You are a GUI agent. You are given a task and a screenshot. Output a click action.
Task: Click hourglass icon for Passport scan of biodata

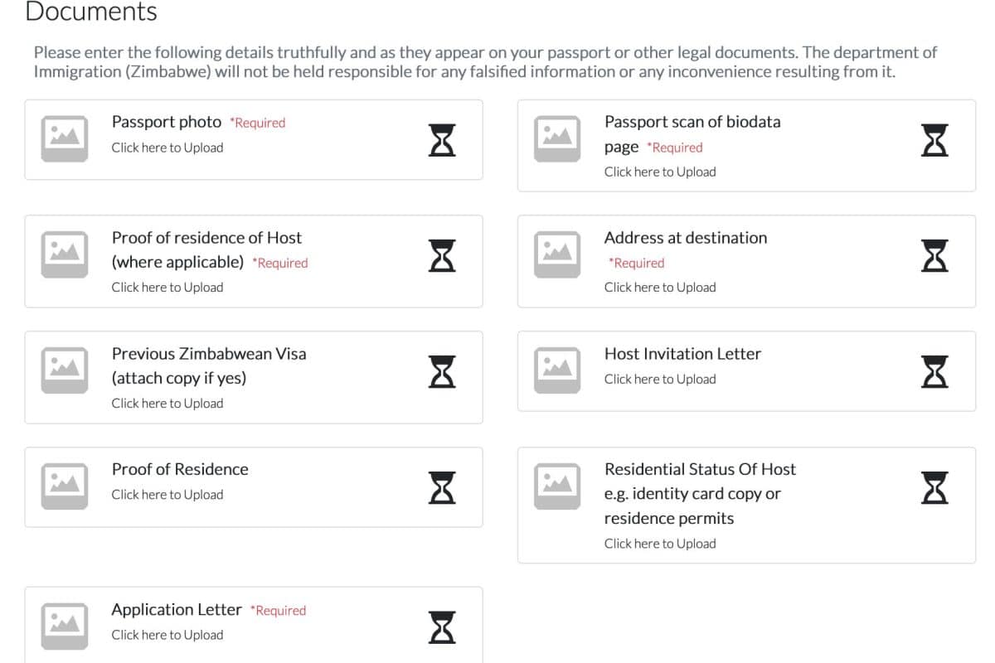[934, 139]
